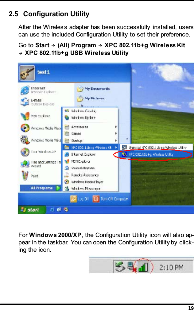Click the Log Off key icon

coord(73,199)
